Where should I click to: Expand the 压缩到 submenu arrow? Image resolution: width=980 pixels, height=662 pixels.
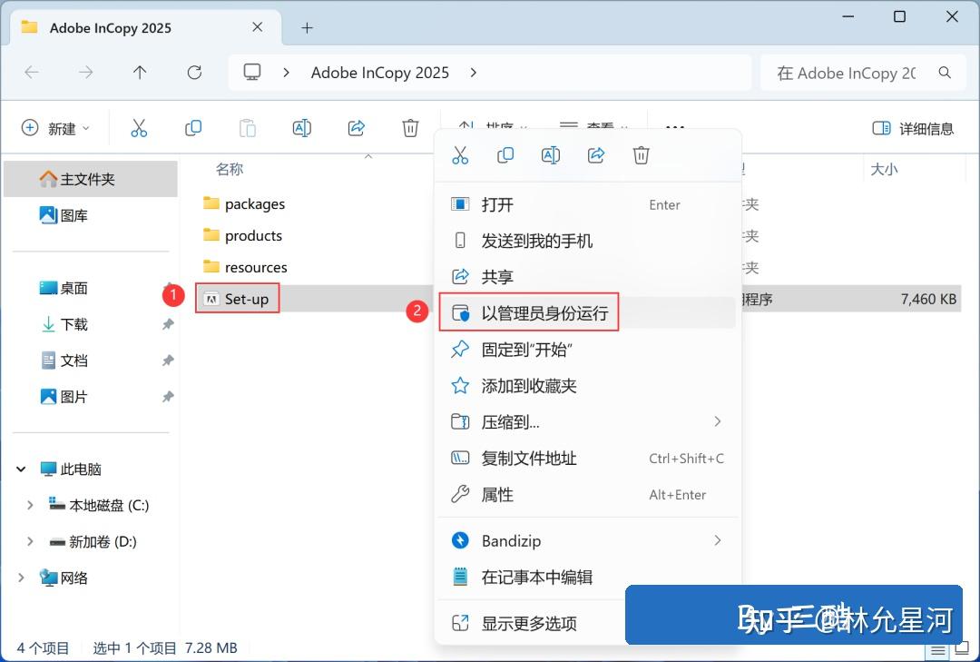click(718, 421)
